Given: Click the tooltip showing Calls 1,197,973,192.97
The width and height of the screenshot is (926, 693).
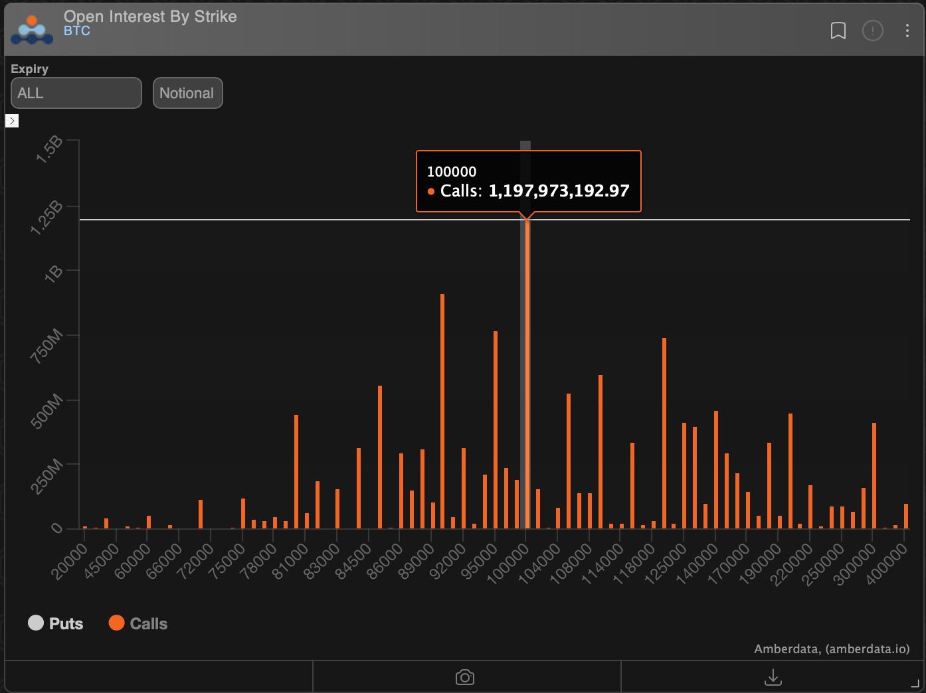Looking at the screenshot, I should pyautogui.click(x=528, y=181).
